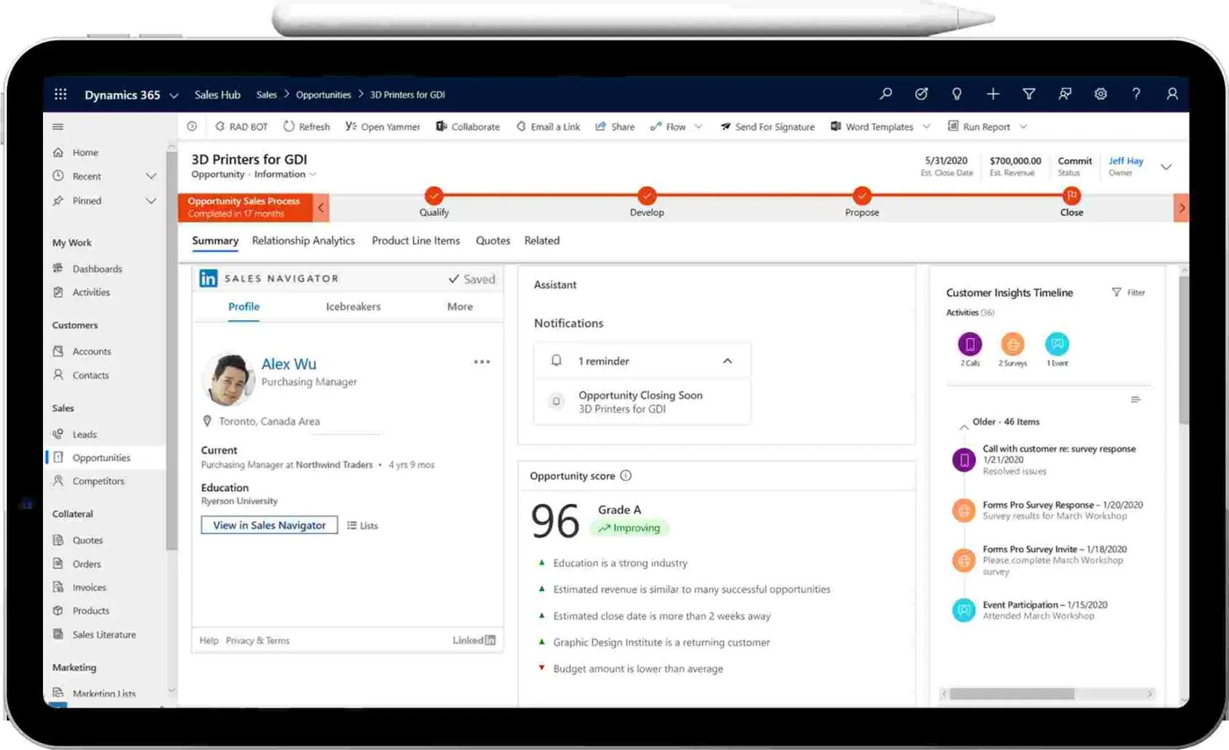Click Collaborate in the command bar
The width and height of the screenshot is (1229, 750).
coord(468,126)
